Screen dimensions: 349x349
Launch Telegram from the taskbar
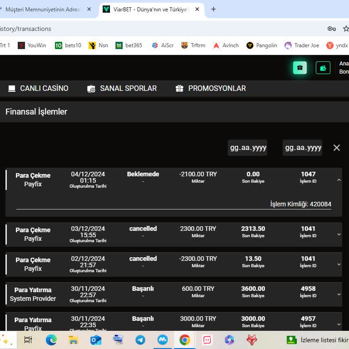(140, 339)
